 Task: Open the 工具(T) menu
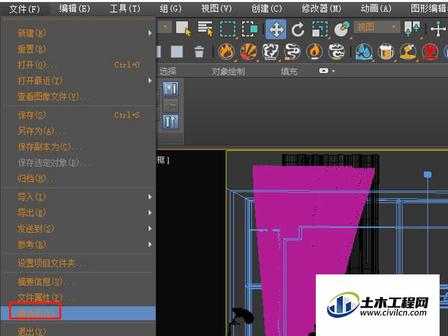(x=125, y=8)
